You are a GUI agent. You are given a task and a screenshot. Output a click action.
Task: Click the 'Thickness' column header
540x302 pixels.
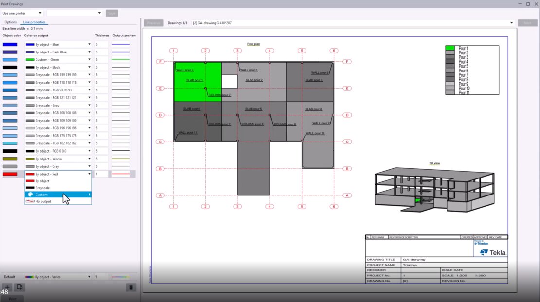click(x=102, y=36)
